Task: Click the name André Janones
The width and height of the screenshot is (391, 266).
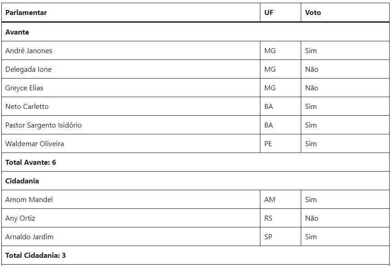Action: pos(29,51)
